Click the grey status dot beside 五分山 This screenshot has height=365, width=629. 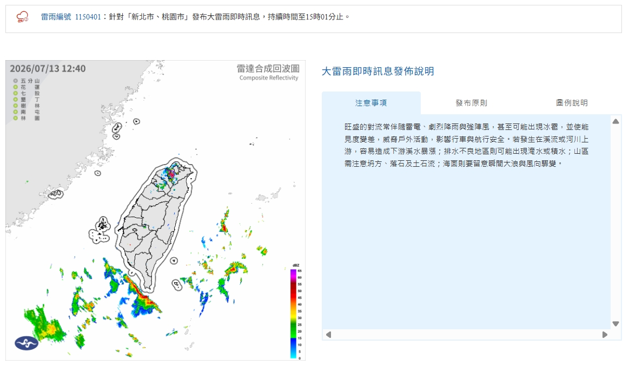16,81
